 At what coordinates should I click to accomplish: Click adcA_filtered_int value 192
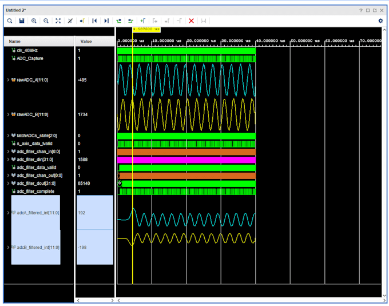pyautogui.click(x=82, y=213)
